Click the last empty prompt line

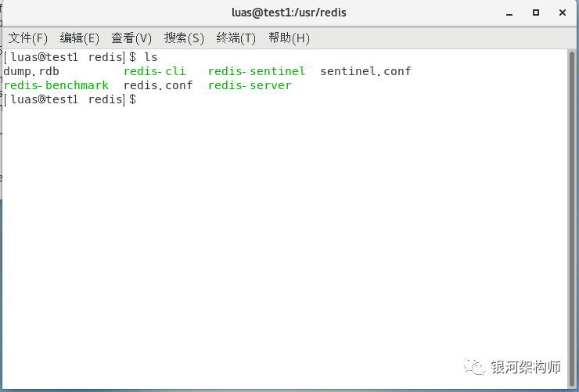click(x=70, y=99)
